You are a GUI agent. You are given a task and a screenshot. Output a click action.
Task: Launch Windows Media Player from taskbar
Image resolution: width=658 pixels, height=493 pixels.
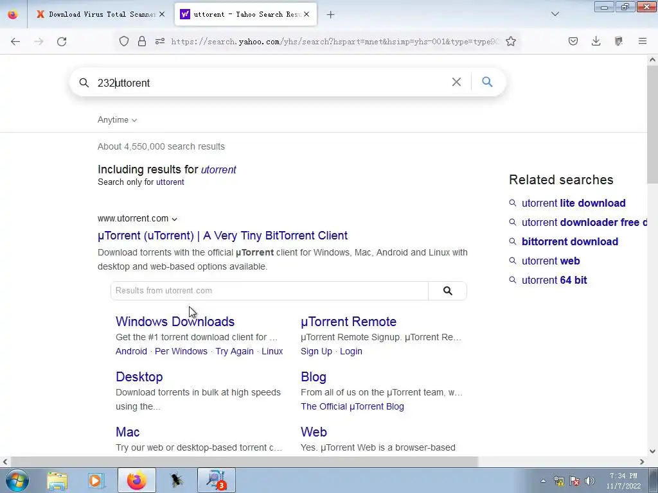[x=96, y=480]
